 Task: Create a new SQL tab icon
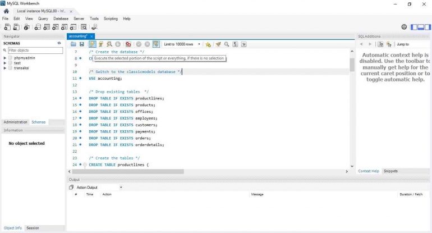pyautogui.click(x=7, y=27)
